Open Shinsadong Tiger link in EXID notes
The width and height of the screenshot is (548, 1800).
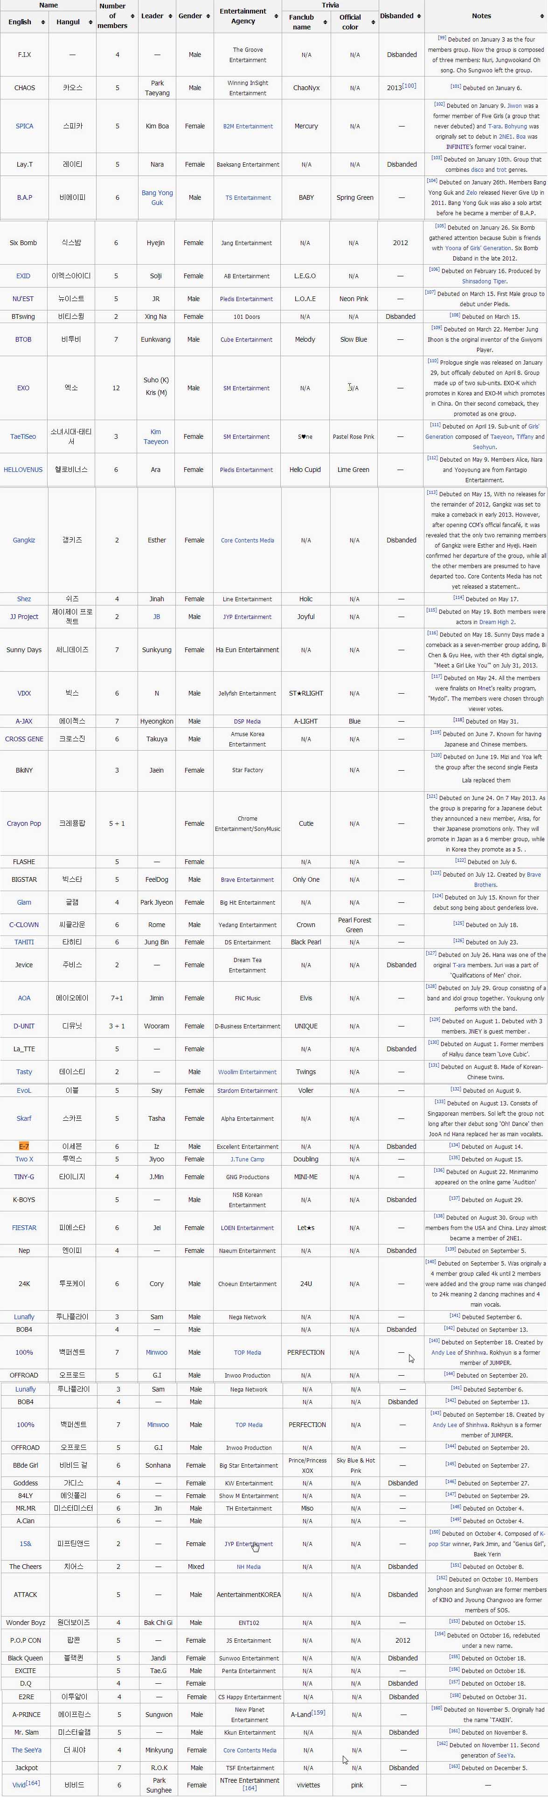485,281
